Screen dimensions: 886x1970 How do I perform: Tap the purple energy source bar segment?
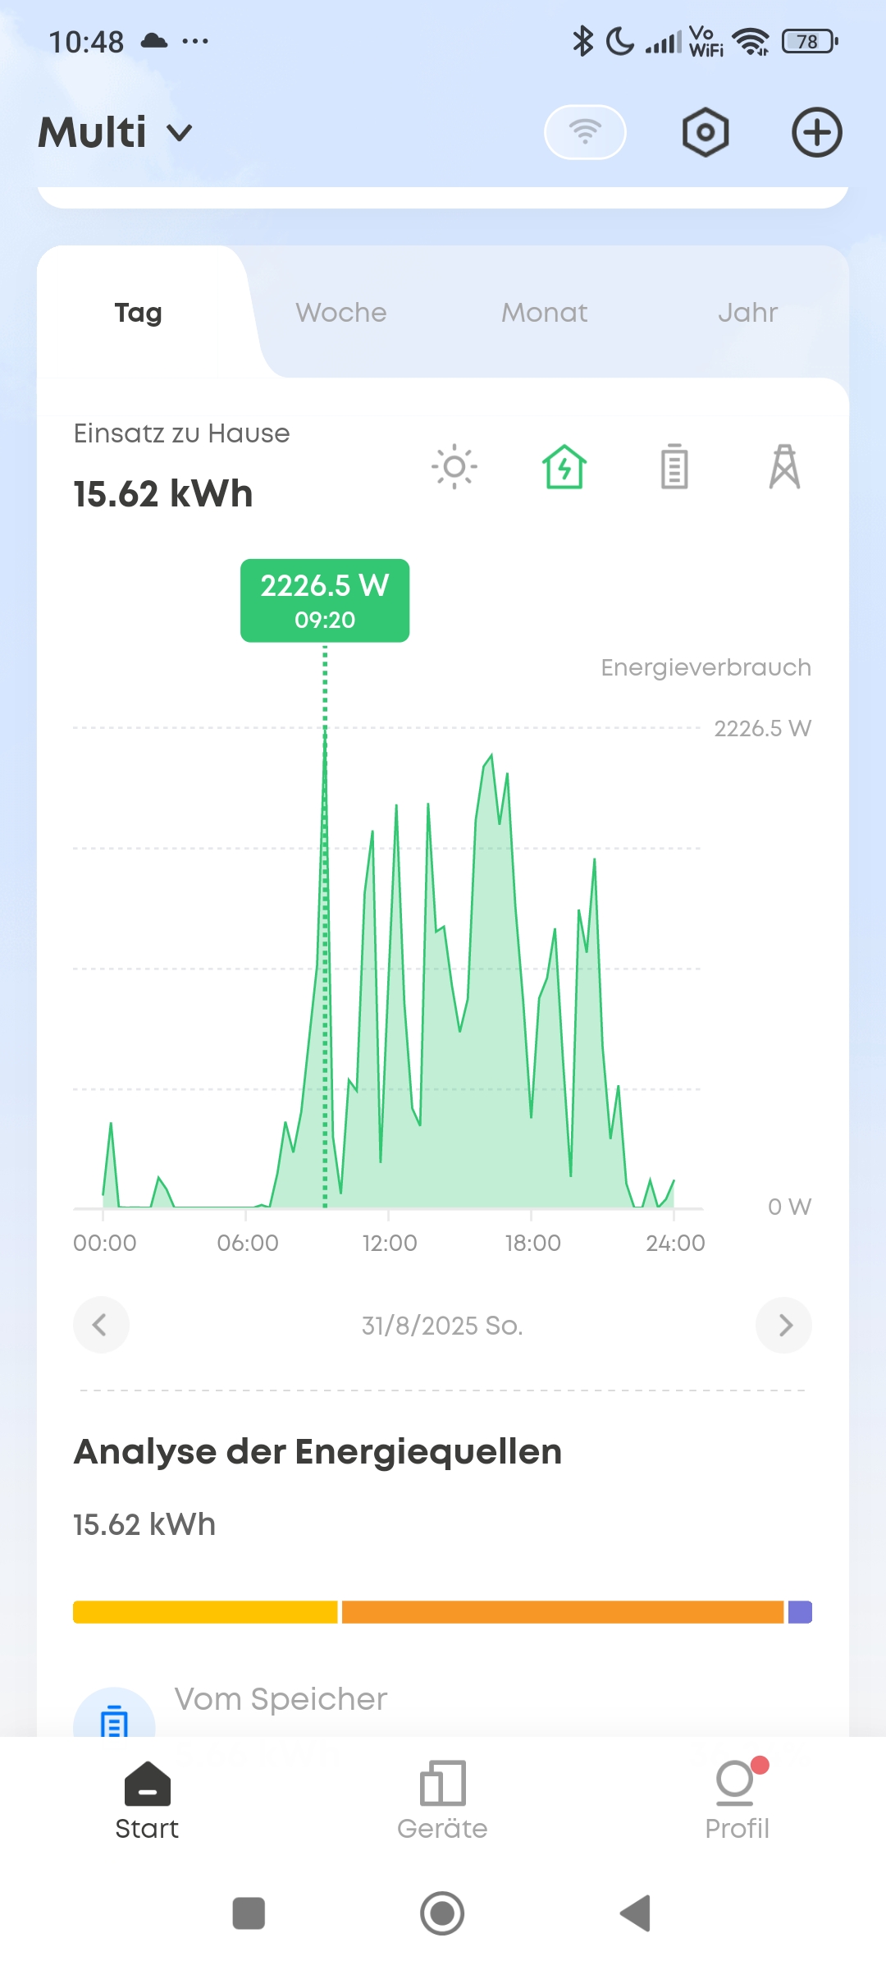(800, 1612)
